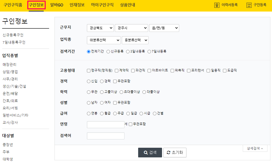Click the resume registration icon

point(217,5)
